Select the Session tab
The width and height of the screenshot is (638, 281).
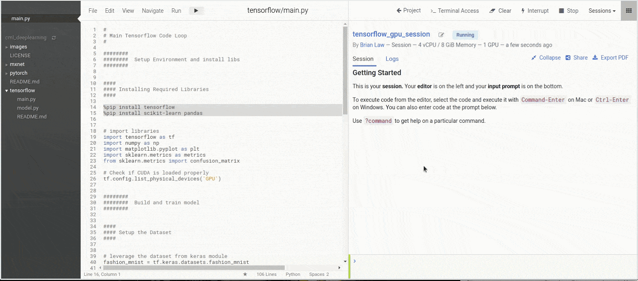pyautogui.click(x=363, y=59)
